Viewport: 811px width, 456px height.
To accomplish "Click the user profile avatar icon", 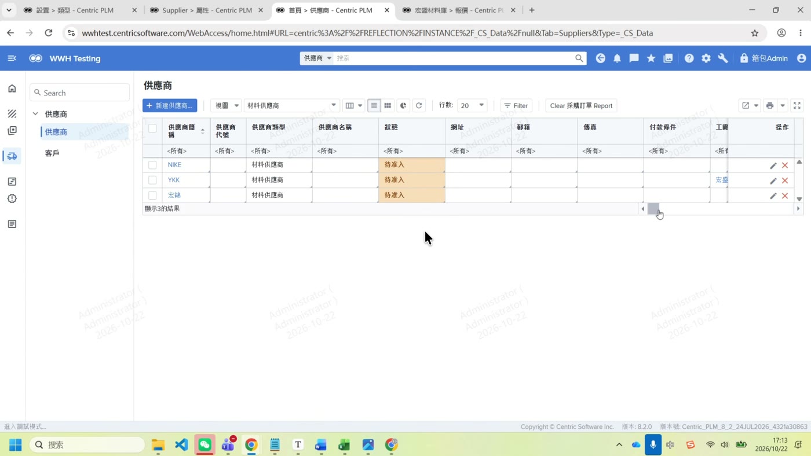I will [802, 58].
